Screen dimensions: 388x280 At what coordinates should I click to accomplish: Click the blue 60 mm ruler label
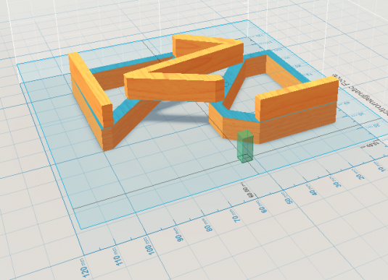point(263,207)
